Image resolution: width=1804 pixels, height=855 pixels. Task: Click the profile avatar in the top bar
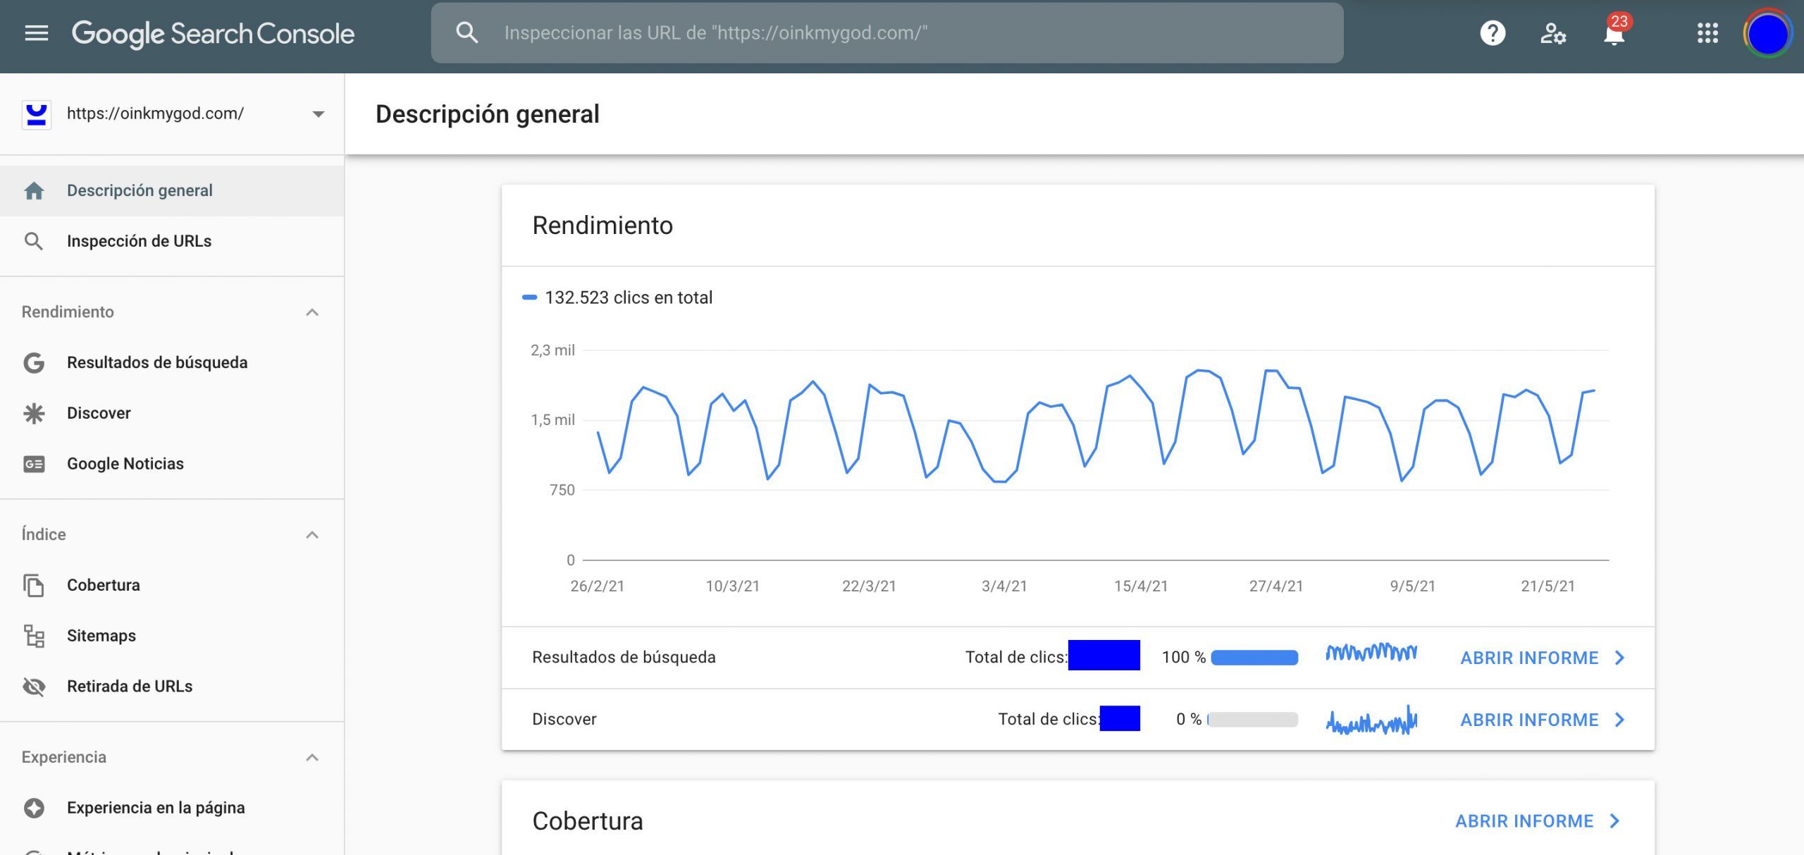click(1769, 32)
